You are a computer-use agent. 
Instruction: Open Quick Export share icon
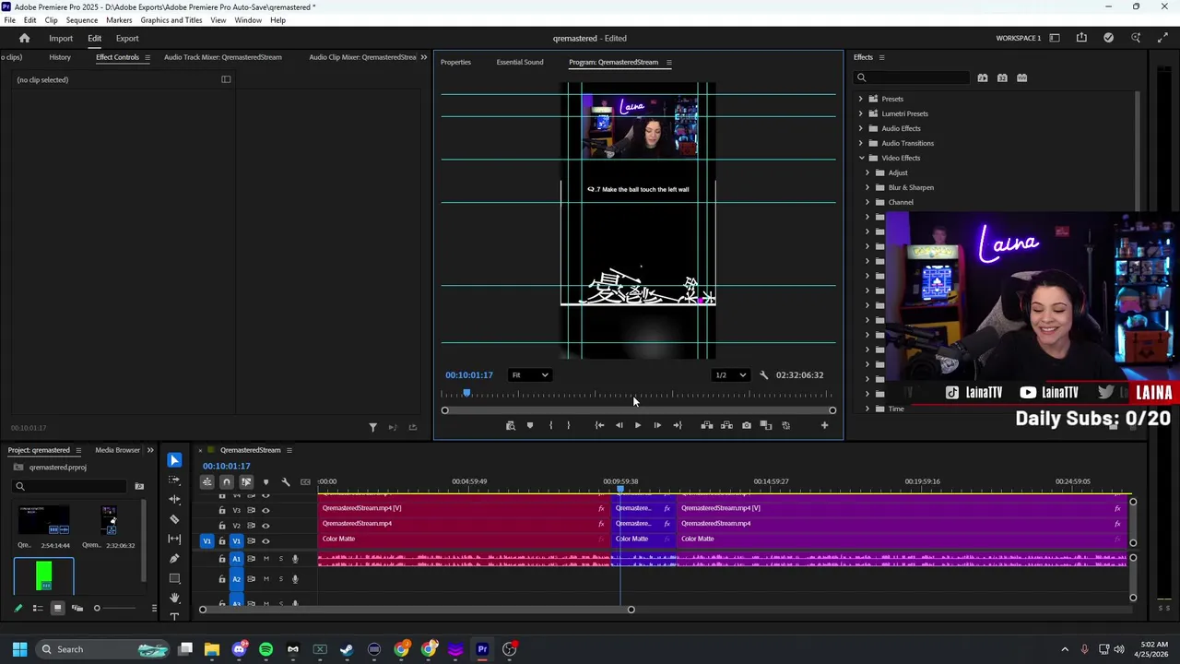coord(1081,38)
